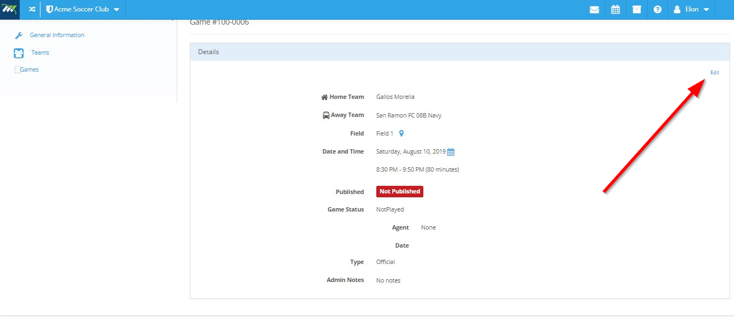734x317 pixels.
Task: Click the wrench icon beside General Information
Action: [19, 36]
